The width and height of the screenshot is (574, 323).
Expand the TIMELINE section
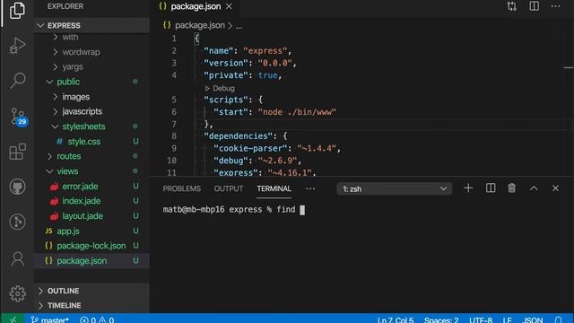coord(91,305)
